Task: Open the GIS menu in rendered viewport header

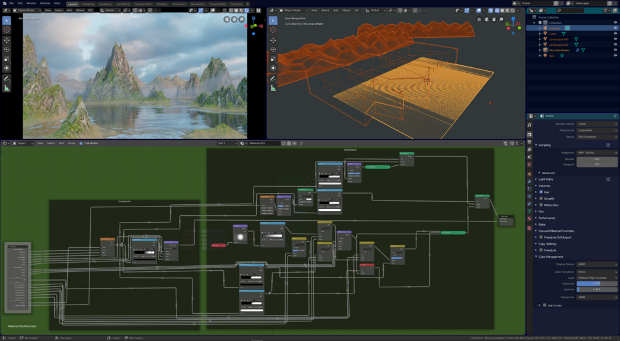Action: tap(91, 10)
